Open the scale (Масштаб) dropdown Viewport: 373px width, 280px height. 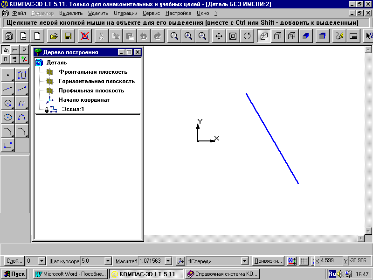(x=168, y=261)
